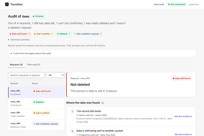Open See the evidence for record still exists
The width and height of the screenshot is (204, 136).
point(183,116)
